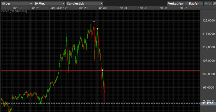Select the trend line drawing tool

[210, 3]
